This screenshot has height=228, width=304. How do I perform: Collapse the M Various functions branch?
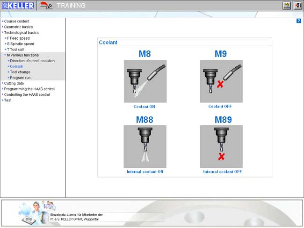(23, 55)
